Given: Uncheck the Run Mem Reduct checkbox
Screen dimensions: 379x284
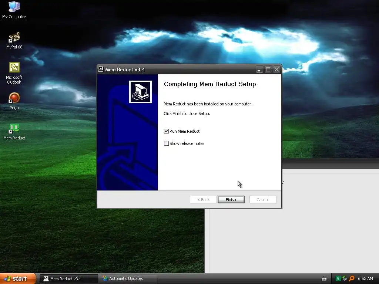Looking at the screenshot, I should pyautogui.click(x=166, y=131).
